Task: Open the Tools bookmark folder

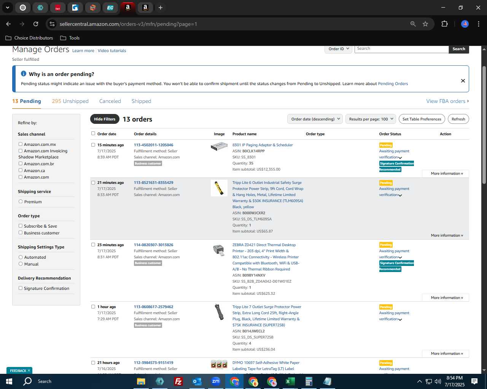Action: [x=70, y=38]
